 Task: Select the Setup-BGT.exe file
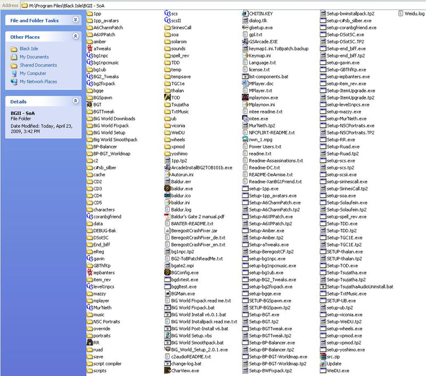(261, 315)
